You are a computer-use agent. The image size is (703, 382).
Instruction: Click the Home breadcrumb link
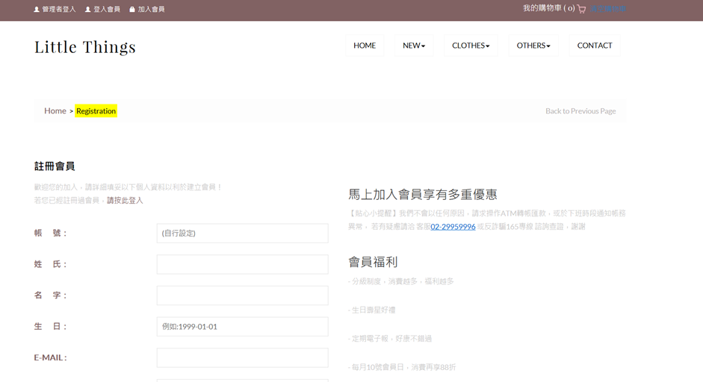click(55, 110)
